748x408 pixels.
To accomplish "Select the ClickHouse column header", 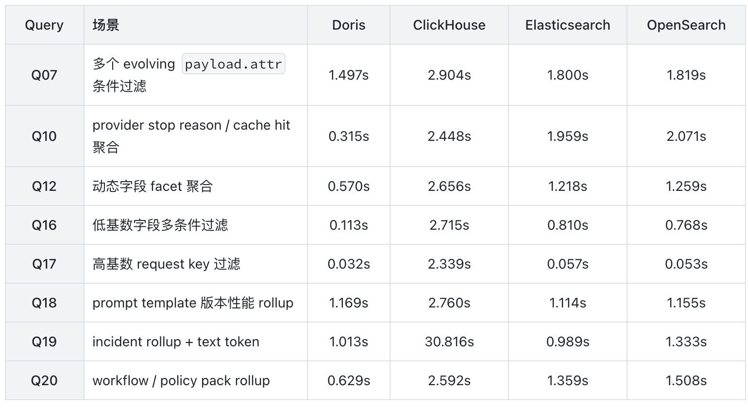I will click(449, 25).
